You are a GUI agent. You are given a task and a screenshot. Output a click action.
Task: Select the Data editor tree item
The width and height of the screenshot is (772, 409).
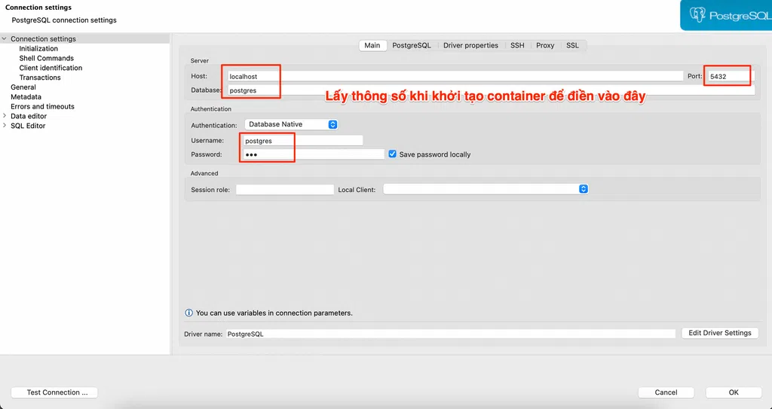click(29, 116)
